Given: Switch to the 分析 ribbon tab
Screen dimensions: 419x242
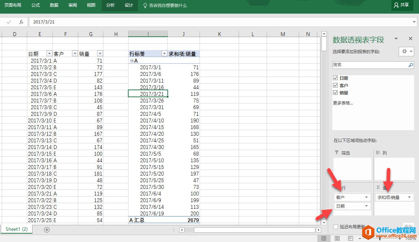Looking at the screenshot, I should pos(110,5).
